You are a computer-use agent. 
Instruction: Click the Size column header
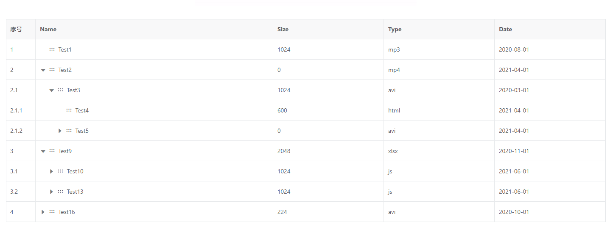pyautogui.click(x=283, y=29)
